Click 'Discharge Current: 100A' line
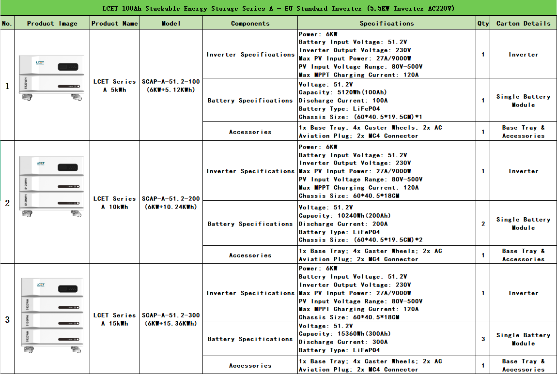 343,101
